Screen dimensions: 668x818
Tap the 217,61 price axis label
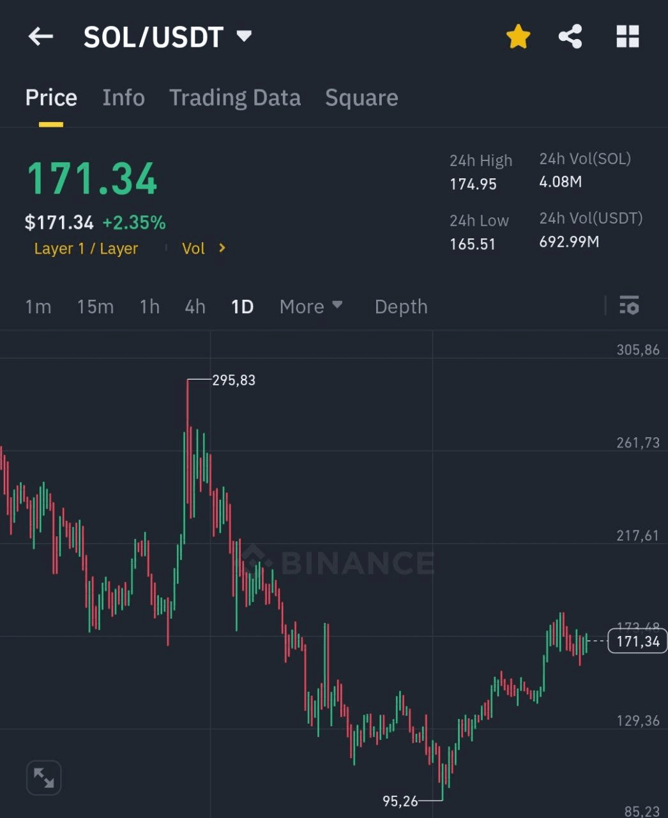coord(638,536)
